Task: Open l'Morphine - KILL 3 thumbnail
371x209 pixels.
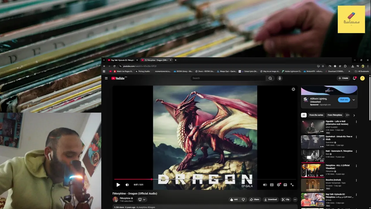Action: click(x=313, y=171)
